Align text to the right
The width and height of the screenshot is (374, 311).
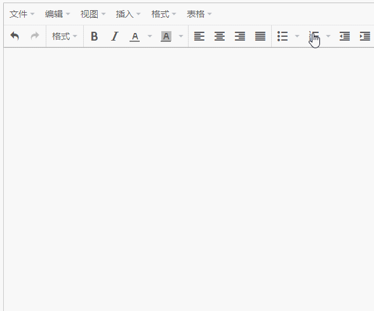(x=240, y=36)
